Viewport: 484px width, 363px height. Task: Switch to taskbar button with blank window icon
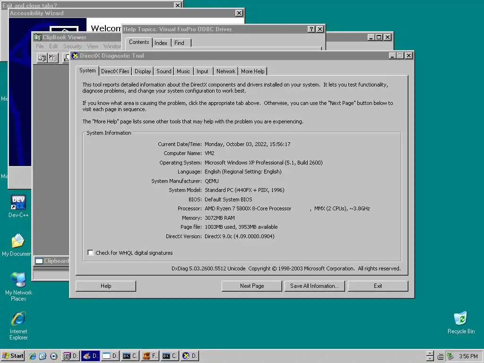coord(111,356)
